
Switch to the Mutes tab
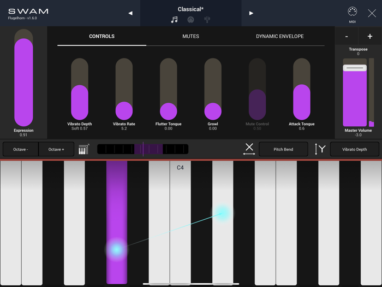tap(190, 37)
